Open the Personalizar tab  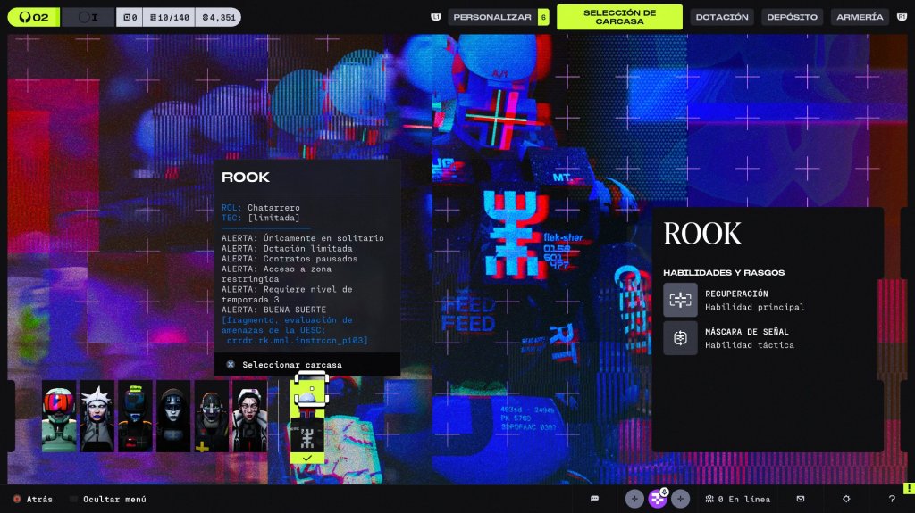[x=492, y=17]
